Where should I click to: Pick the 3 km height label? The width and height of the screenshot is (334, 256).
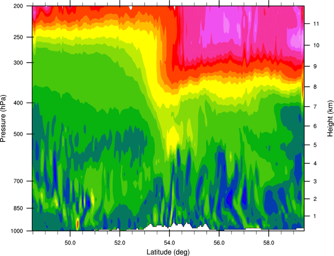click(315, 182)
